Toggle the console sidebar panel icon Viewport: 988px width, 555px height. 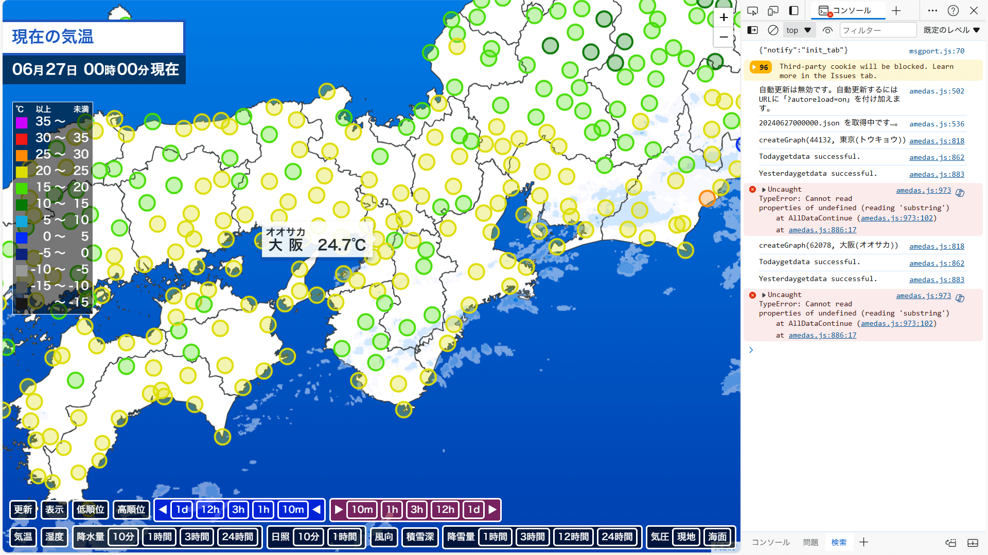[x=752, y=30]
